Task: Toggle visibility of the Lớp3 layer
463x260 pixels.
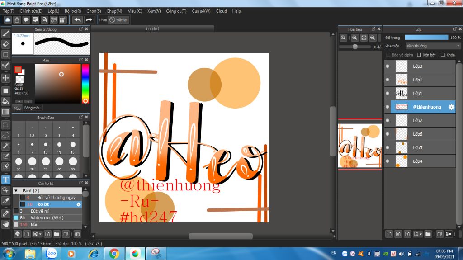Action: tap(387, 66)
